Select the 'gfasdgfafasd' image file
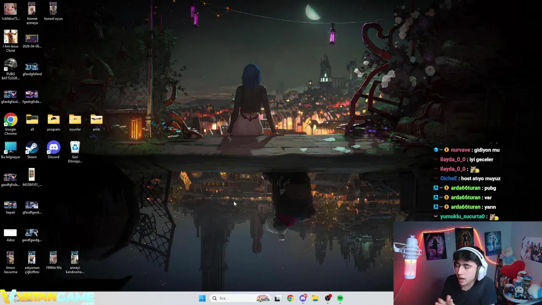 point(32,69)
